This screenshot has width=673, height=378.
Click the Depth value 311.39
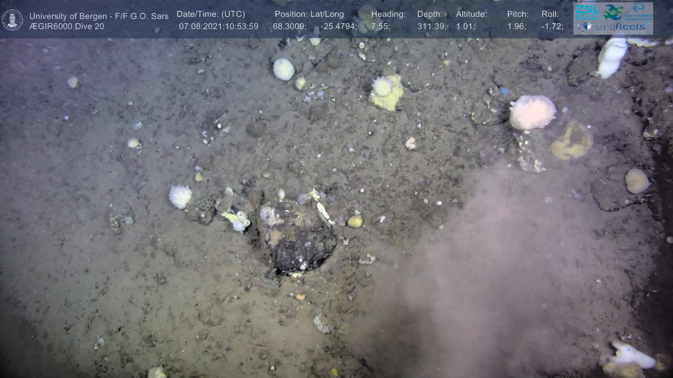431,27
